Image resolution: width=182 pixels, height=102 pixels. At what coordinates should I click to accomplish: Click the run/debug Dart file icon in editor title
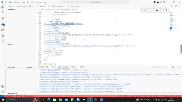coord(171,6)
